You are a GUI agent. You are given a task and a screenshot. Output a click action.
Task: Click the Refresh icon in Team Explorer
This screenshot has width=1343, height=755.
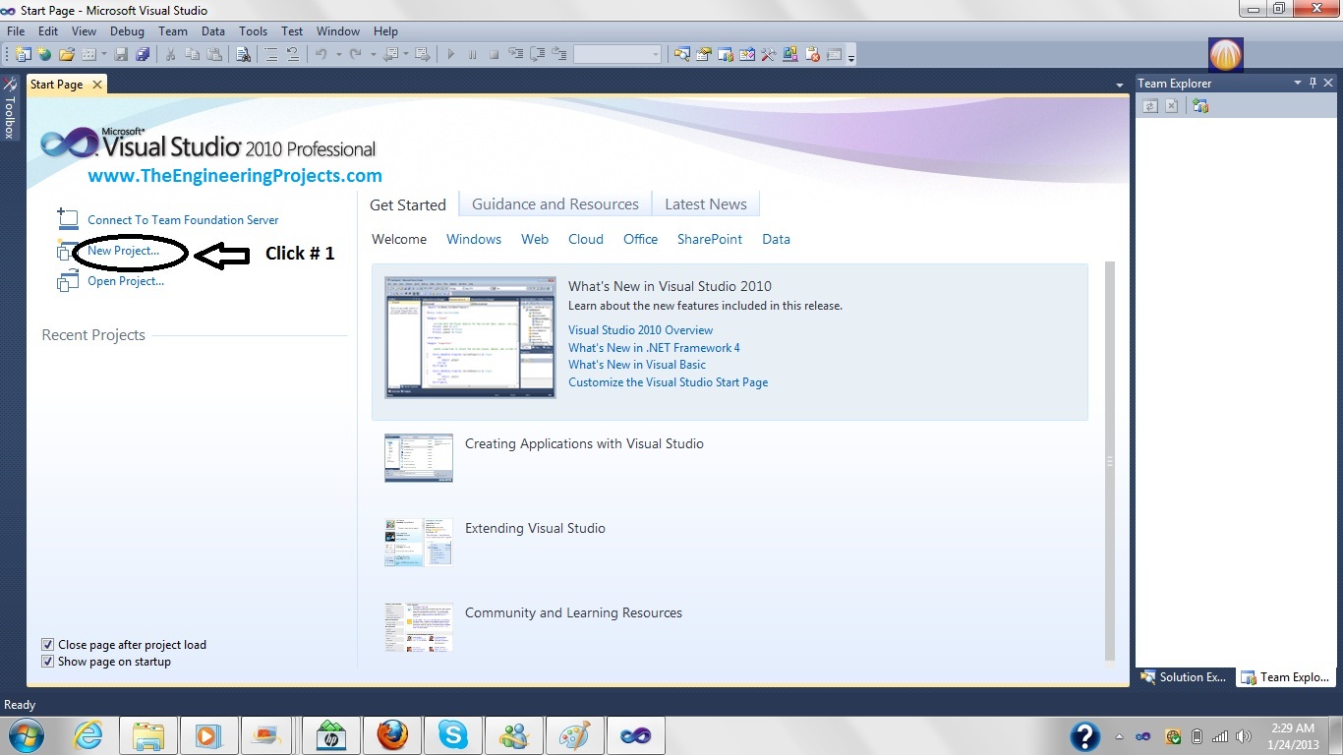(x=1150, y=105)
